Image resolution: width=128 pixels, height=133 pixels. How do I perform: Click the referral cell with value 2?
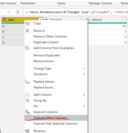tap(107, 42)
